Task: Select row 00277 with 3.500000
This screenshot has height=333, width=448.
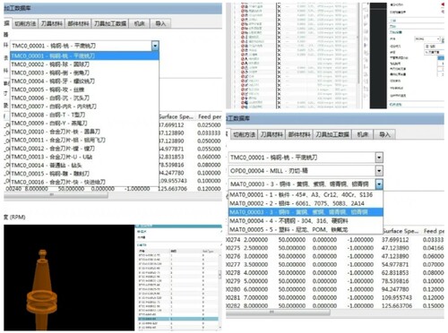Action: (x=335, y=264)
